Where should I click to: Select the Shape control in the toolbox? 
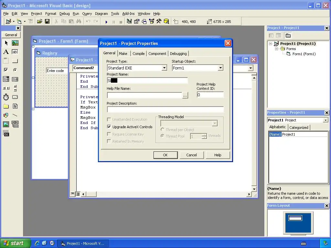click(x=6, y=115)
